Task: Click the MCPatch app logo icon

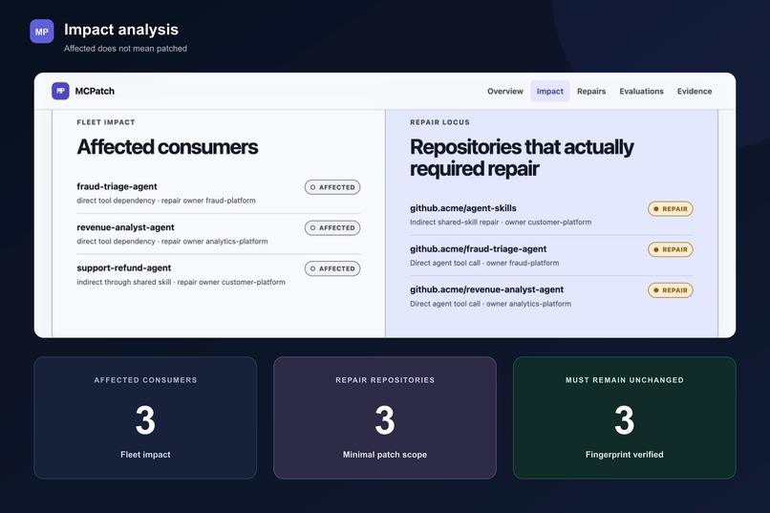Action: (60, 91)
